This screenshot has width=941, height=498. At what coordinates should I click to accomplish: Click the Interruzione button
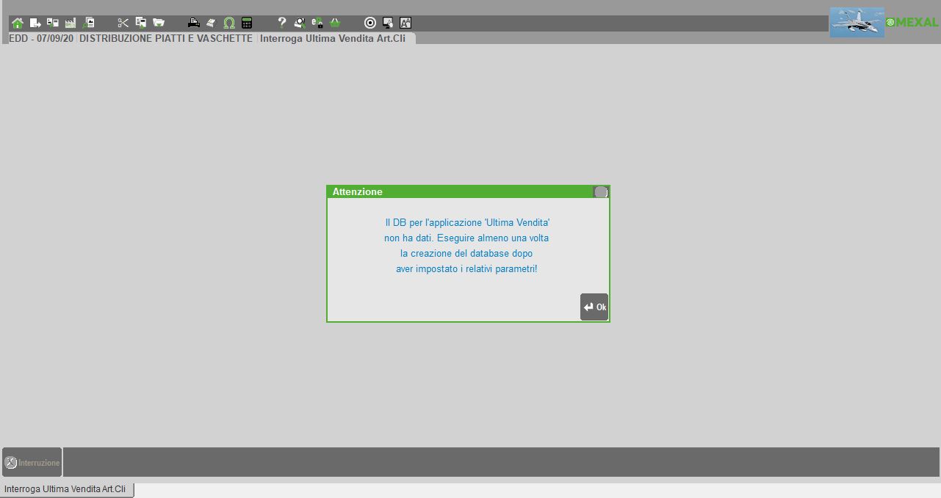(32, 463)
